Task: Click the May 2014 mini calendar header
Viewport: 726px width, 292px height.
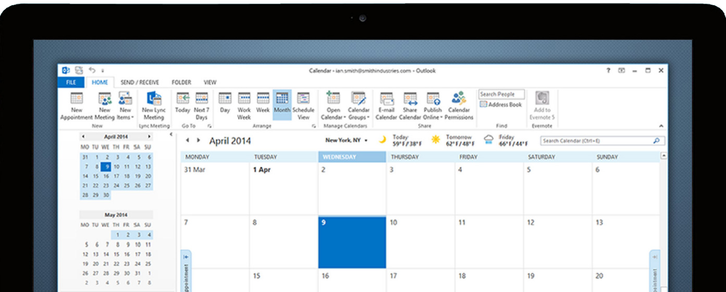Action: pos(116,214)
